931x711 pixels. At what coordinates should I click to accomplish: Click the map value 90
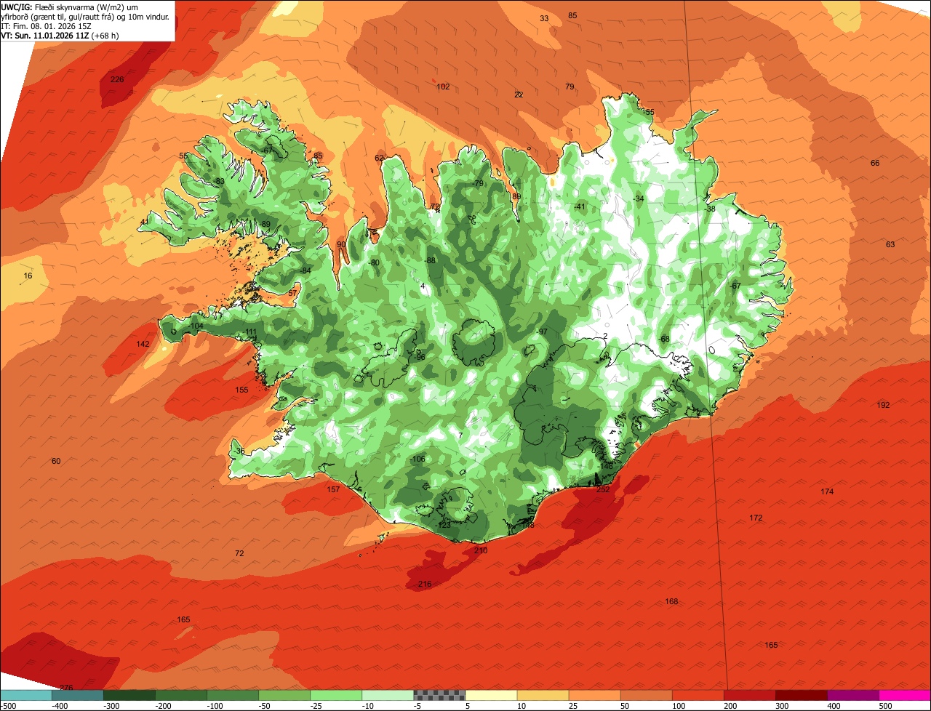341,244
